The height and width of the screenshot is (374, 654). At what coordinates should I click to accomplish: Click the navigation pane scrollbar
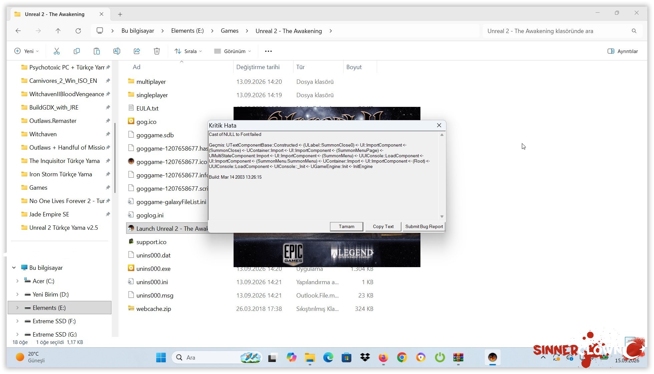click(x=115, y=158)
